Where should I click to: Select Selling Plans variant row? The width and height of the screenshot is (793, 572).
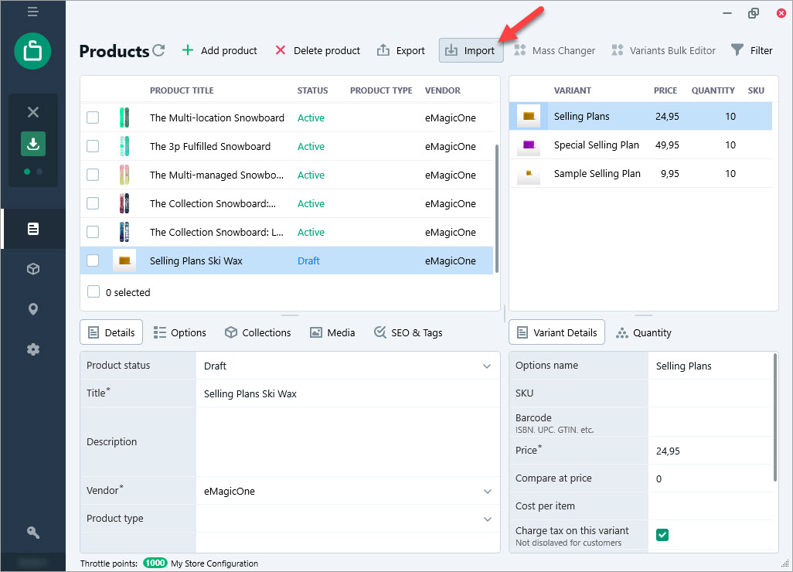pyautogui.click(x=641, y=116)
